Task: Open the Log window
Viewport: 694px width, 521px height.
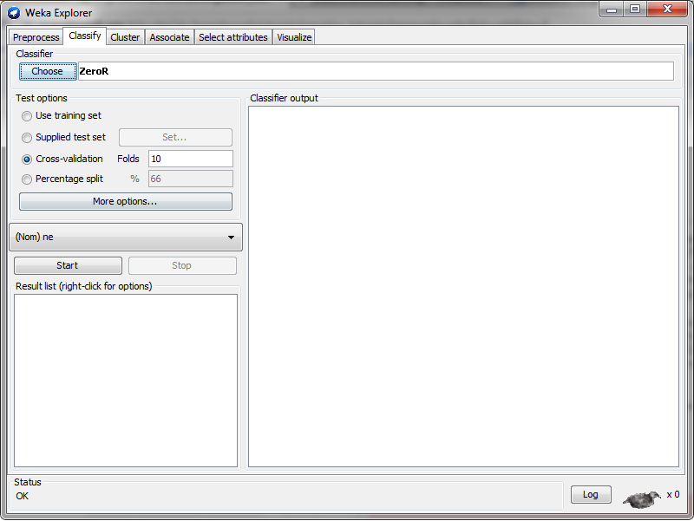Action: pyautogui.click(x=590, y=494)
